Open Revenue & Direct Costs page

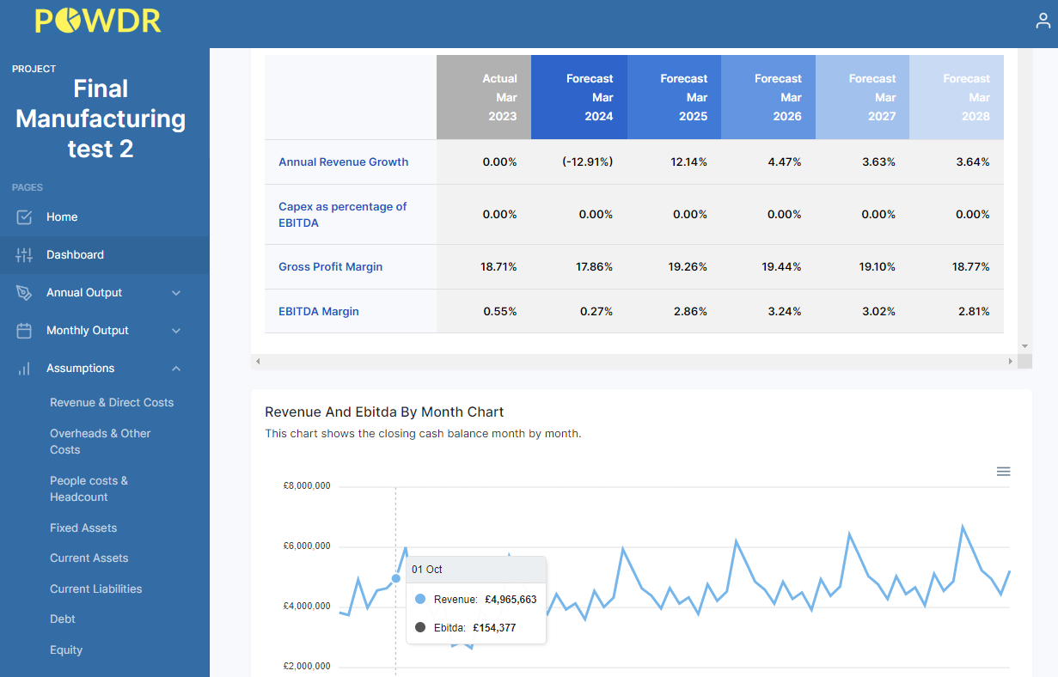pyautogui.click(x=112, y=402)
